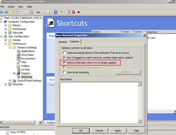Click the red stop circle toolbar icon
176x135 pixels.
pyautogui.click(x=74, y=12)
